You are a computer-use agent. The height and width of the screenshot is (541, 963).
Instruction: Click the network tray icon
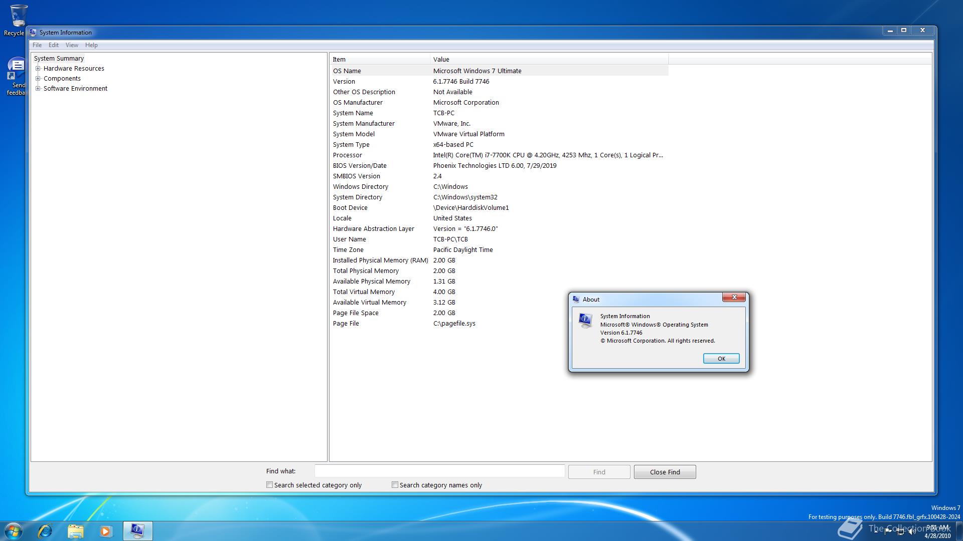[x=900, y=532]
